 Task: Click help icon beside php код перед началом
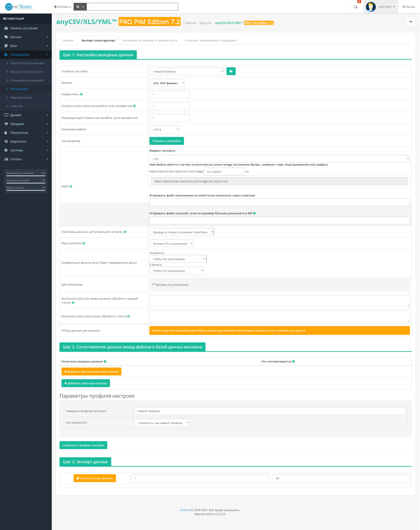(x=73, y=302)
